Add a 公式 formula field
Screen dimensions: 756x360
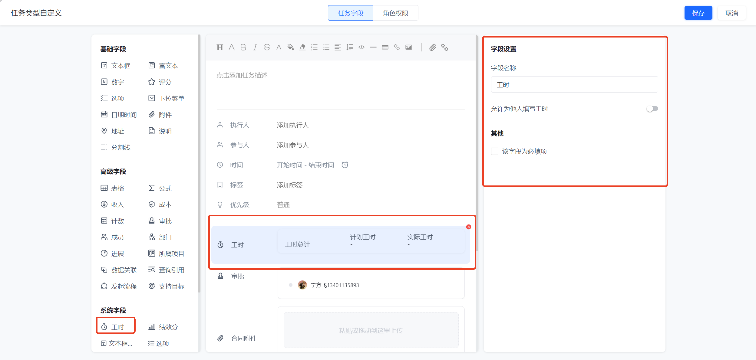click(160, 188)
